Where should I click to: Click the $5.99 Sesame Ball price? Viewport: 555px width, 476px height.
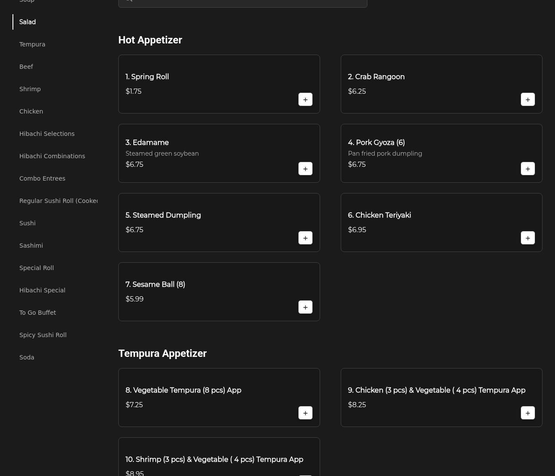[135, 299]
